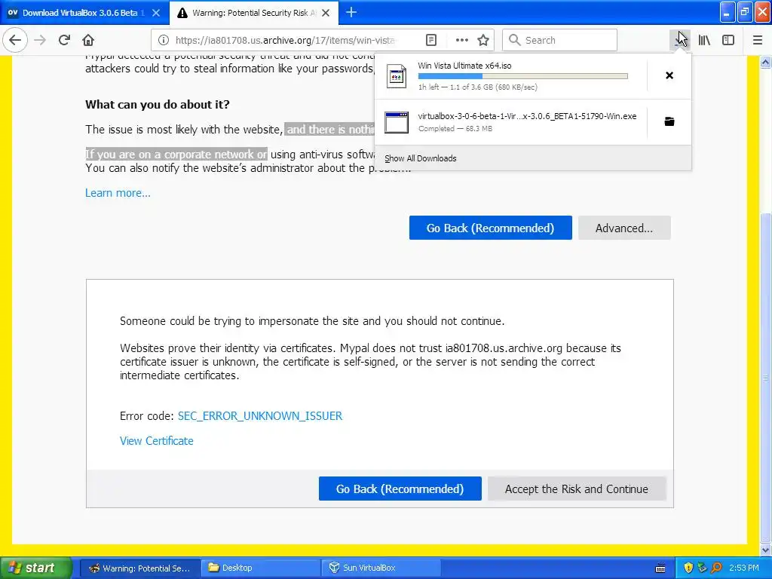The image size is (772, 579).
Task: Click page scrollbar down arrow
Action: coord(766,550)
